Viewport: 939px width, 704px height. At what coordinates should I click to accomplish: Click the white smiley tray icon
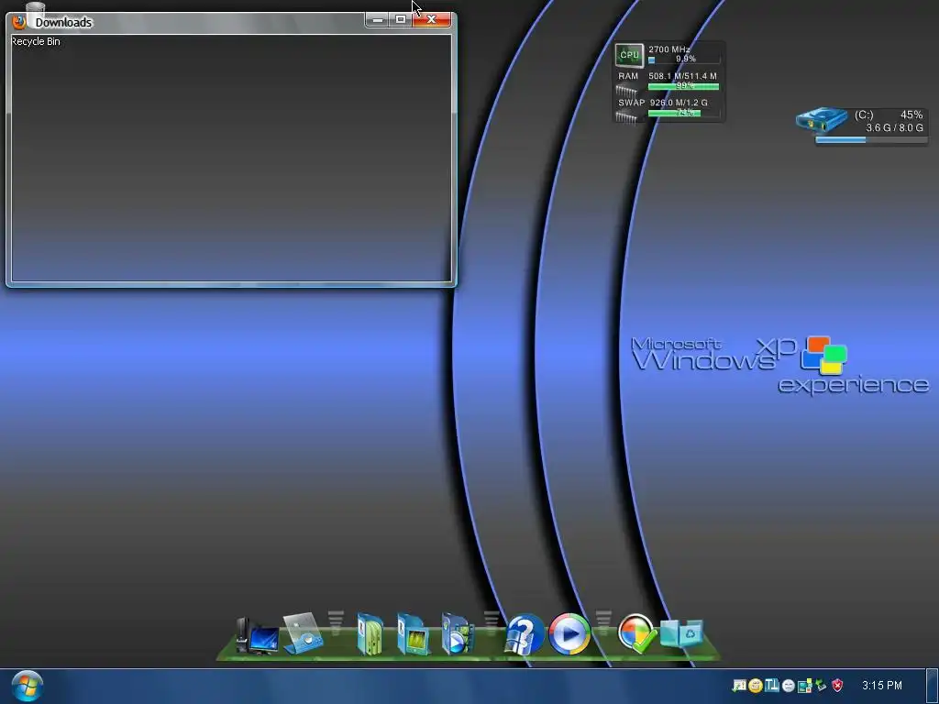pos(789,686)
